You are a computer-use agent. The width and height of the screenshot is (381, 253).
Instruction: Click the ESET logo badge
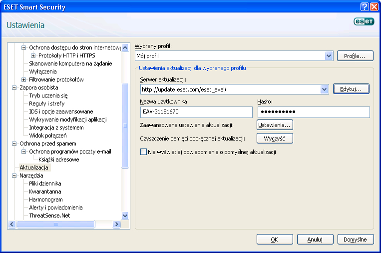(364, 21)
